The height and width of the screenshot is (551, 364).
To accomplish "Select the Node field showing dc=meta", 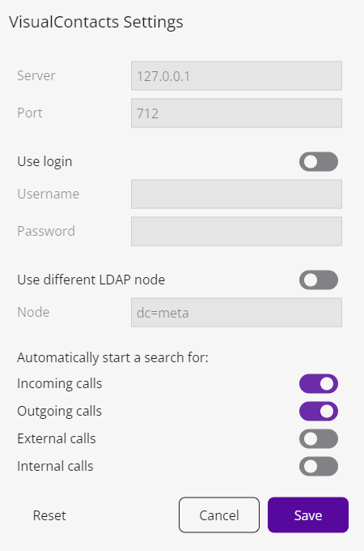I will click(236, 313).
